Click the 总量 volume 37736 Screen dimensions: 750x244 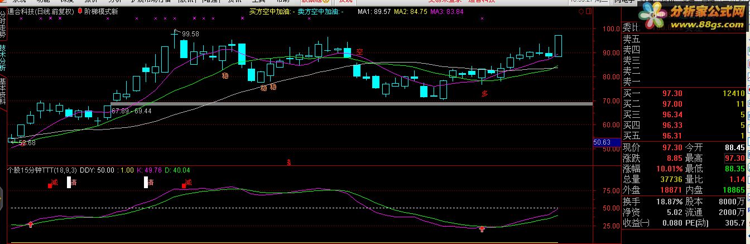pyautogui.click(x=671, y=179)
